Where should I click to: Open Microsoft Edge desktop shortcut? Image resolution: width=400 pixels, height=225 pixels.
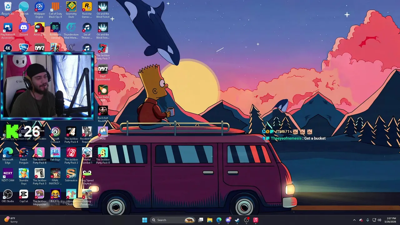point(8,156)
